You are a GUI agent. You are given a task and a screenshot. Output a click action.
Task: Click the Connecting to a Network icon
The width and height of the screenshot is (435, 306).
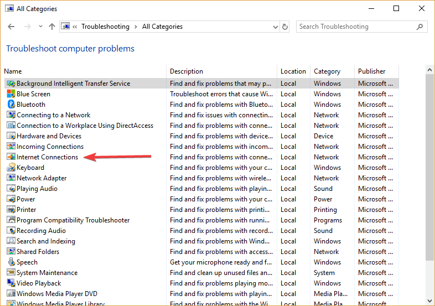point(11,115)
